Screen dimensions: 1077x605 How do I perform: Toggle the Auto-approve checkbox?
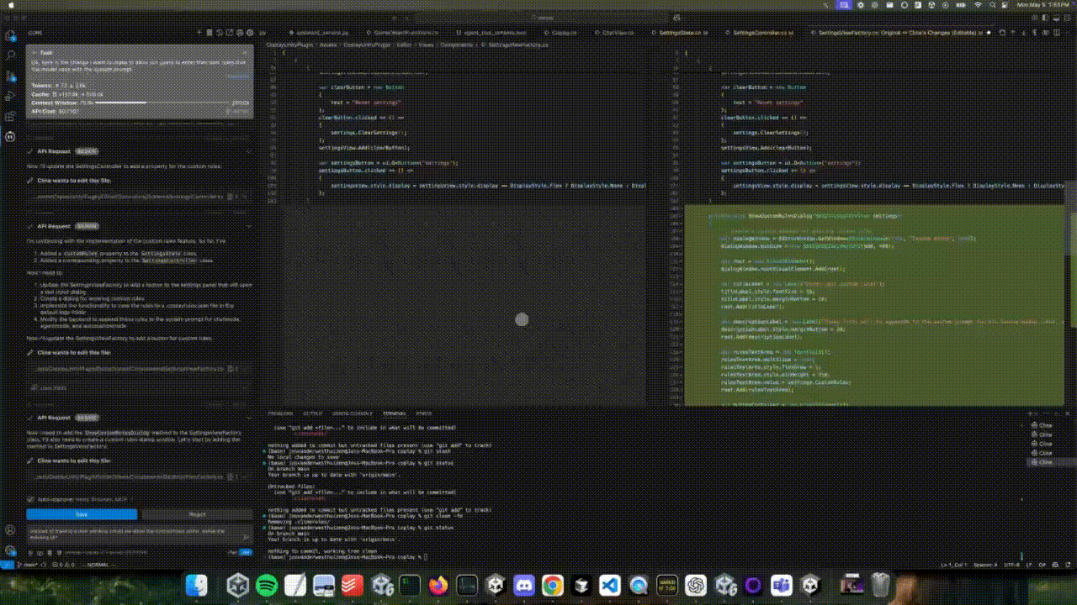coord(31,499)
